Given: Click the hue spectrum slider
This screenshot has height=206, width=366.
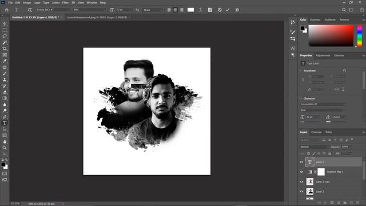Looking at the screenshot, I should [x=360, y=35].
